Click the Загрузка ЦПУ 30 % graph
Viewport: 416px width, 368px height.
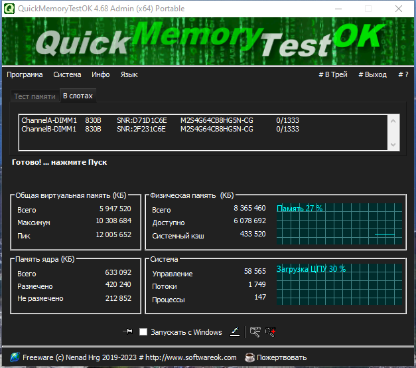point(339,284)
